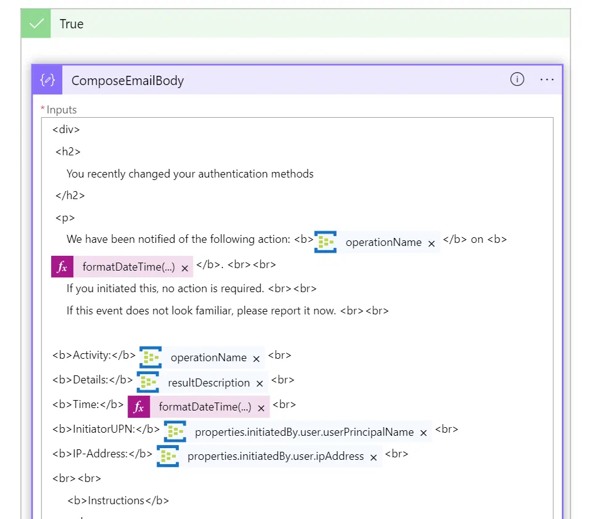589x519 pixels.
Task: Click the fx icon of the formatDateTime token after 'on <b>'
Action: pyautogui.click(x=62, y=267)
